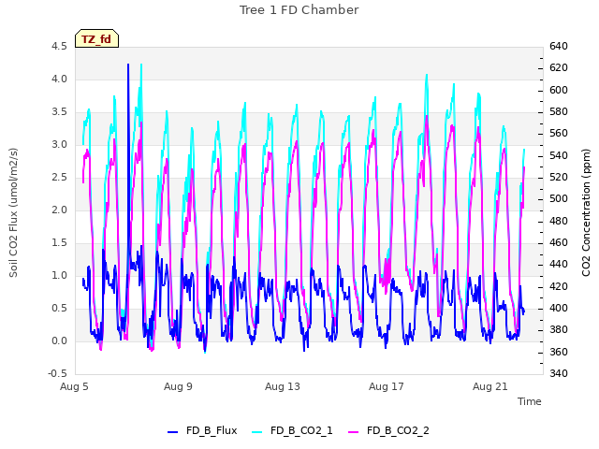This screenshot has width=599, height=449.
Task: Click the 500 right axis tick label
Action: pos(559,199)
